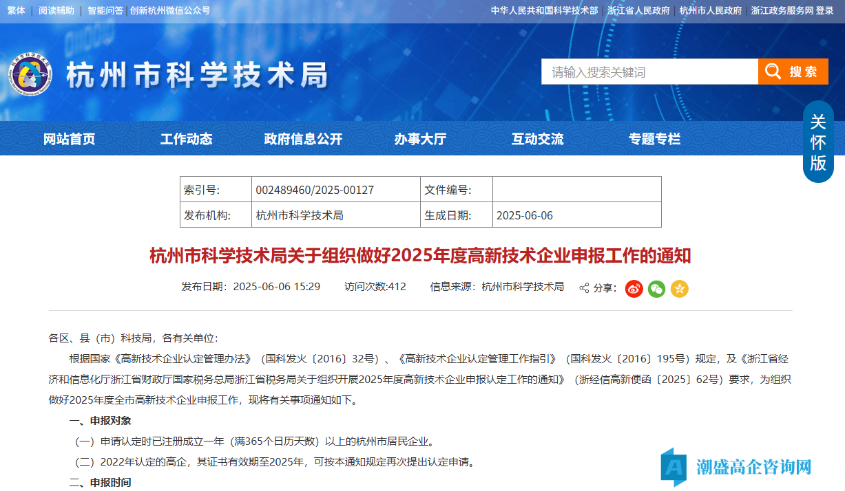Click 登录 to sign in
The width and height of the screenshot is (845, 491).
click(x=824, y=10)
